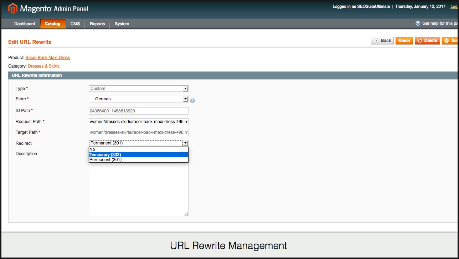Open the Dresses & Skirts category link
This screenshot has height=259, width=459.
[43, 66]
